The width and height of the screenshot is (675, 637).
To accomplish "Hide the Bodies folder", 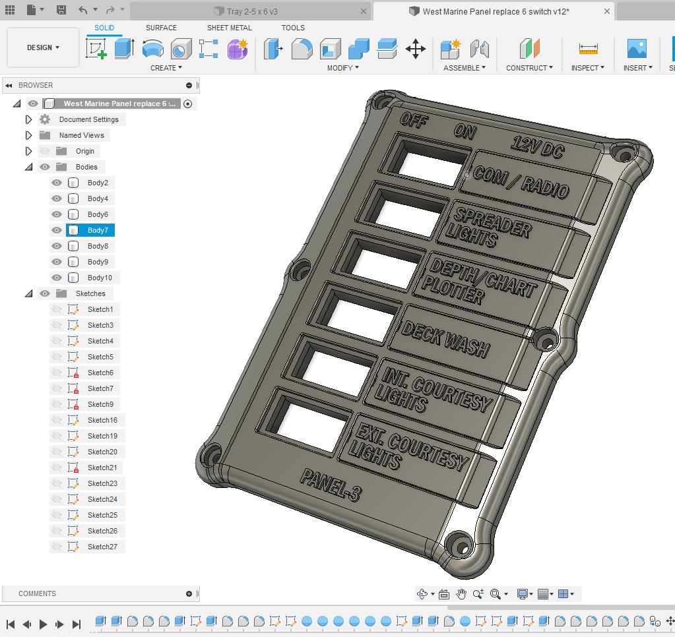I will click(x=45, y=167).
